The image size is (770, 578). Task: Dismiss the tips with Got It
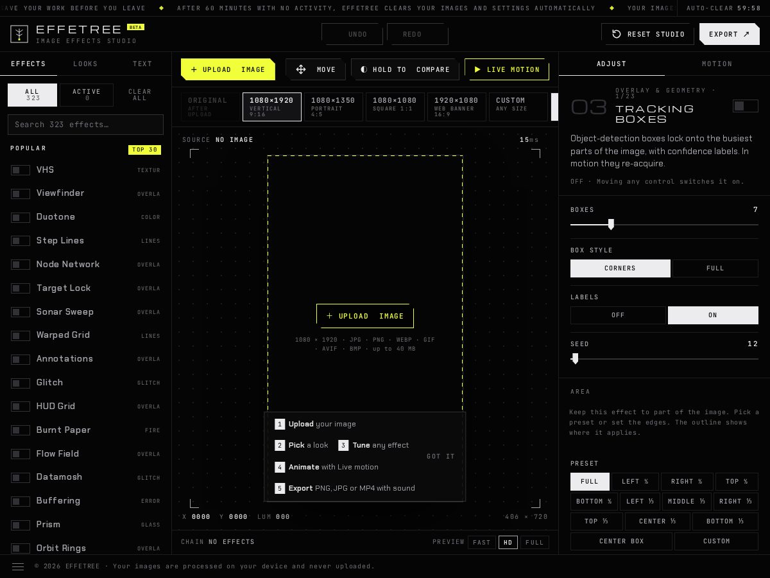(441, 457)
